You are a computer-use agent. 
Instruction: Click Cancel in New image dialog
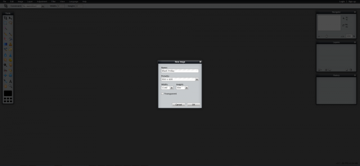[x=179, y=105]
